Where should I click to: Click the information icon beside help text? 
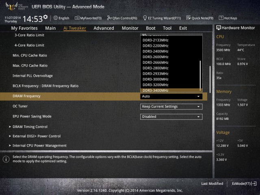point(6,159)
